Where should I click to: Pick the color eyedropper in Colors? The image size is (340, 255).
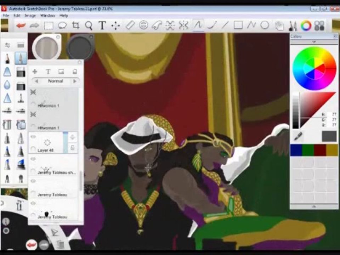(299, 136)
